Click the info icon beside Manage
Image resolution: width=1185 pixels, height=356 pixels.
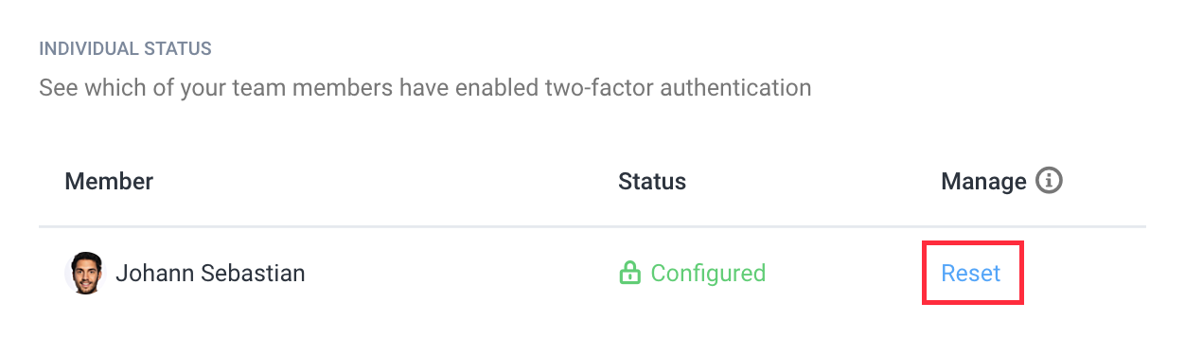(x=1049, y=181)
